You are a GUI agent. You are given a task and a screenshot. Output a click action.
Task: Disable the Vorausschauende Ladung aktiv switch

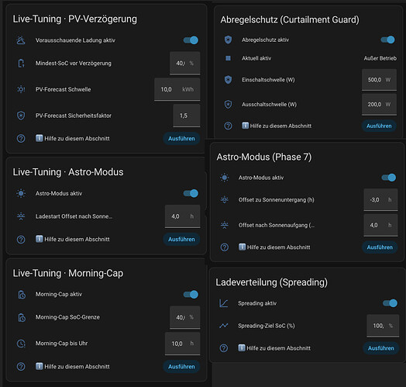coord(191,40)
